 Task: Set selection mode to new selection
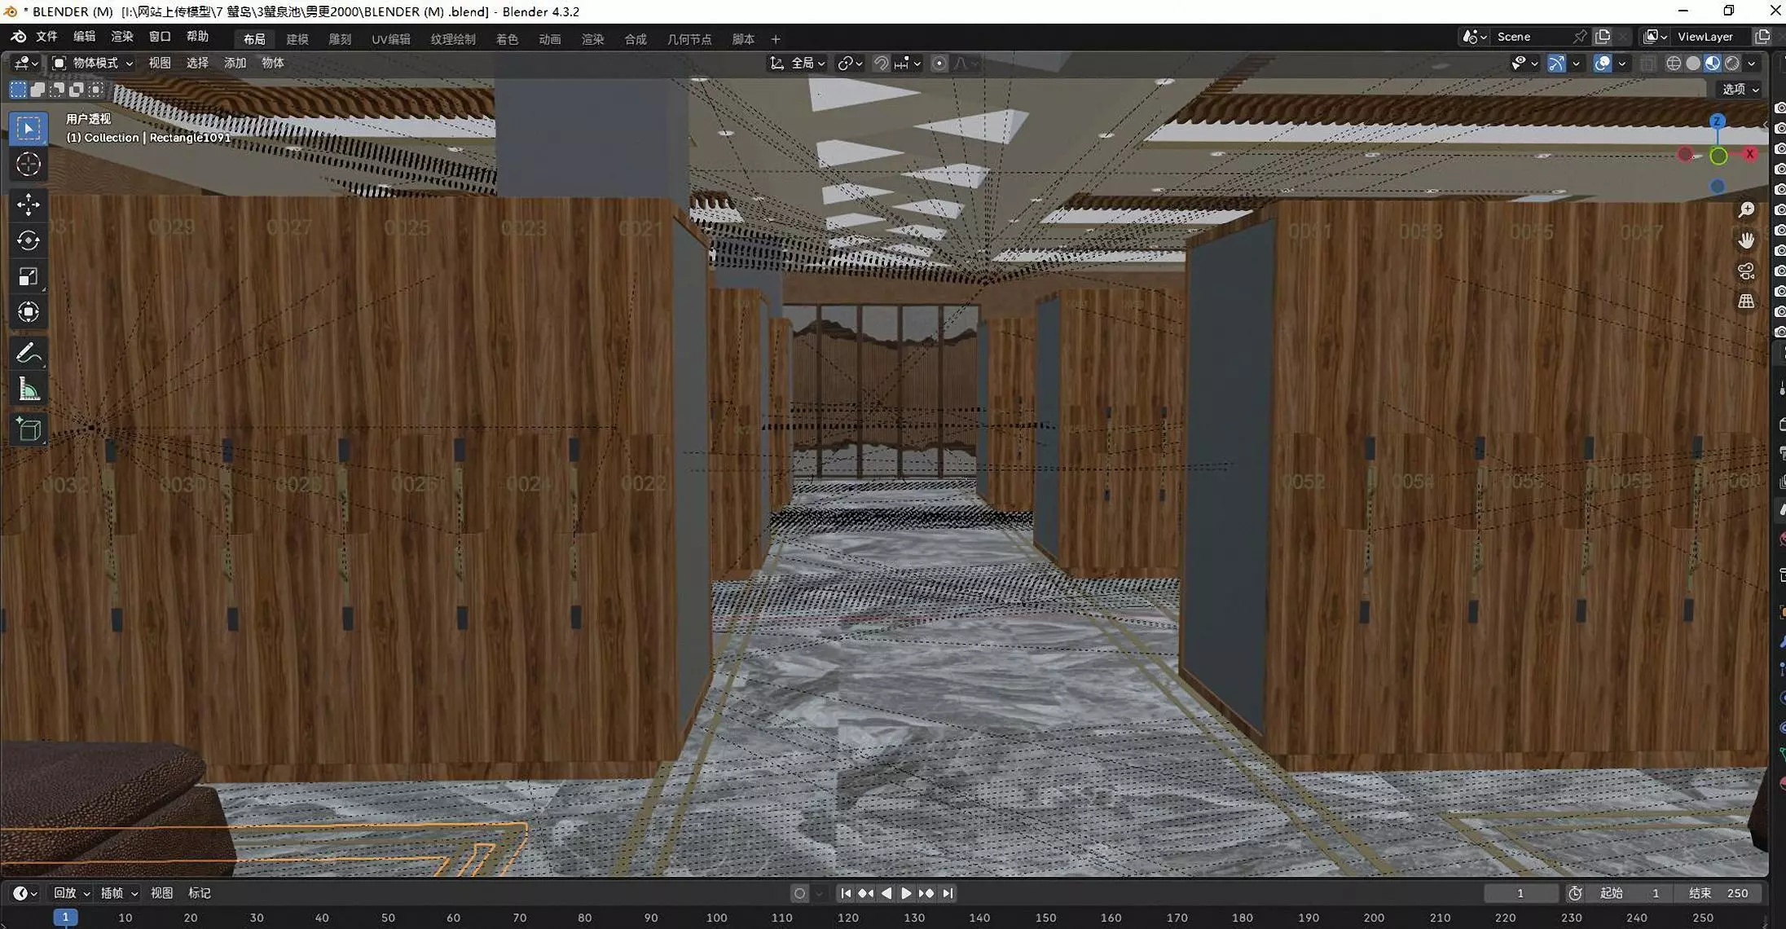[18, 89]
